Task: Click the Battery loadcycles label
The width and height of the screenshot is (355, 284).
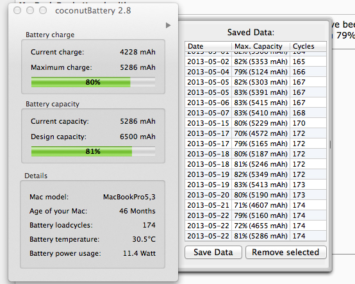Action: pyautogui.click(x=61, y=225)
